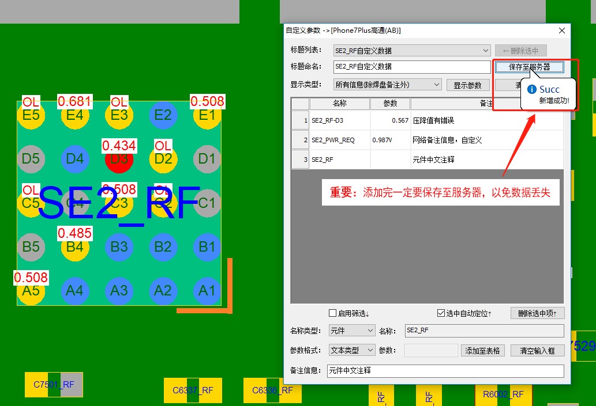The height and width of the screenshot is (406, 596).
Task: Select component C7501_RF
Action: (54, 385)
